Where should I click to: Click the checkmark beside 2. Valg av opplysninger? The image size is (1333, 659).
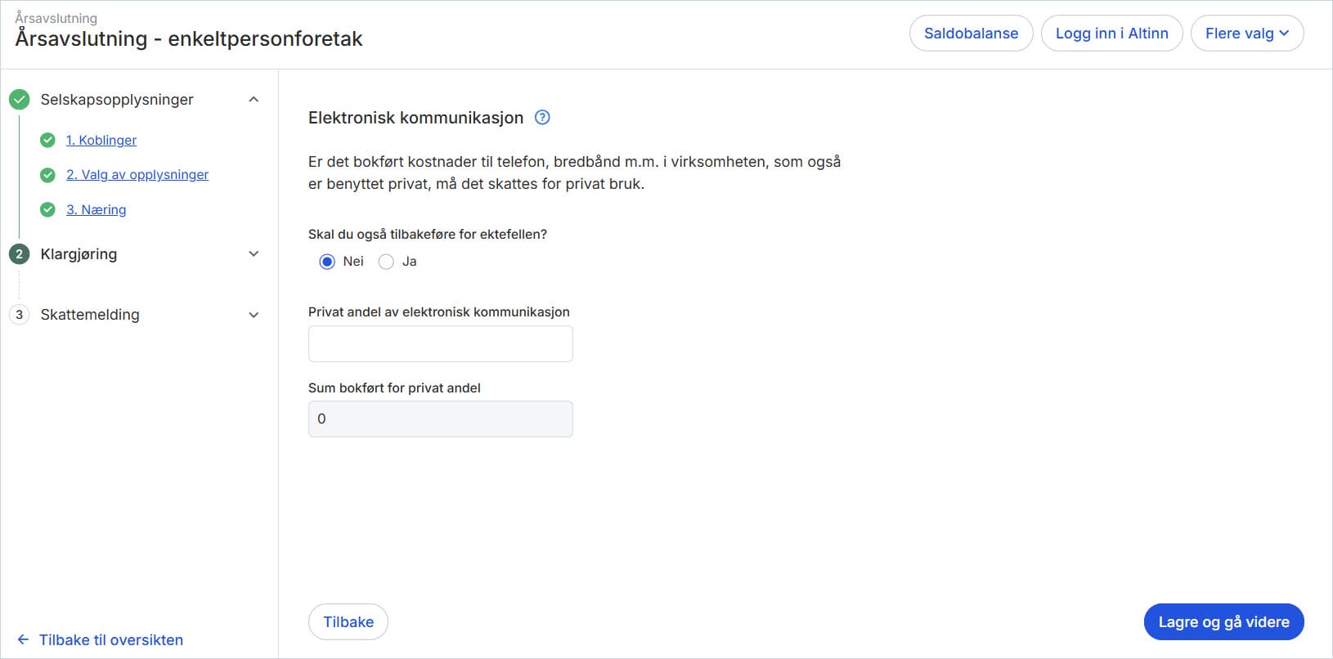tap(47, 174)
